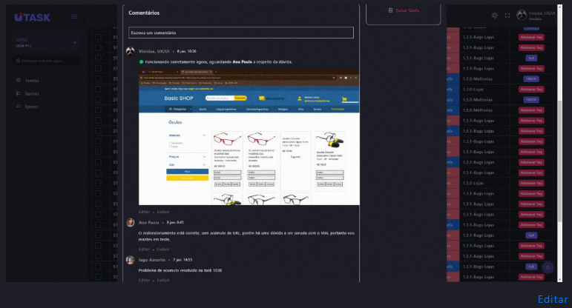572x308 pixels.
Task: Enter fullscreen with the expand icon
Action: pyautogui.click(x=507, y=15)
